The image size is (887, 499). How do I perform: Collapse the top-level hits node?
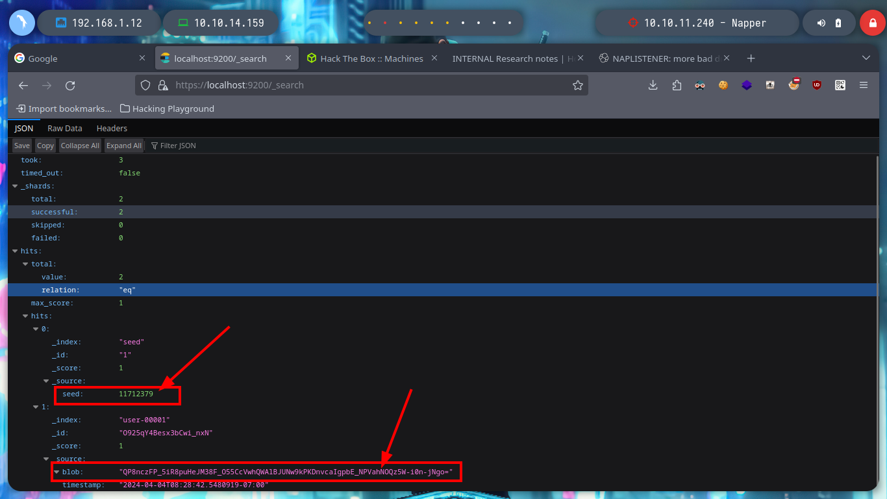(15, 251)
